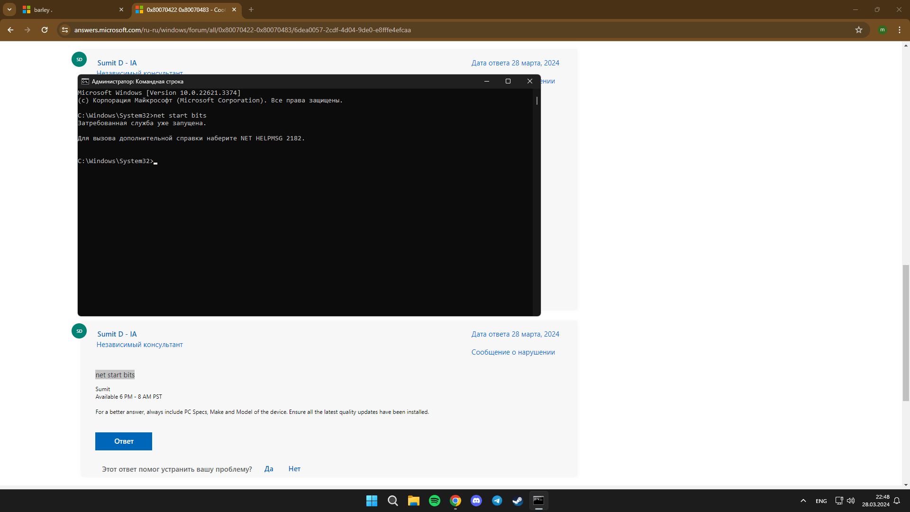Screen dimensions: 910x512
Task: Click SD avatar of top reply
Action: pyautogui.click(x=79, y=60)
